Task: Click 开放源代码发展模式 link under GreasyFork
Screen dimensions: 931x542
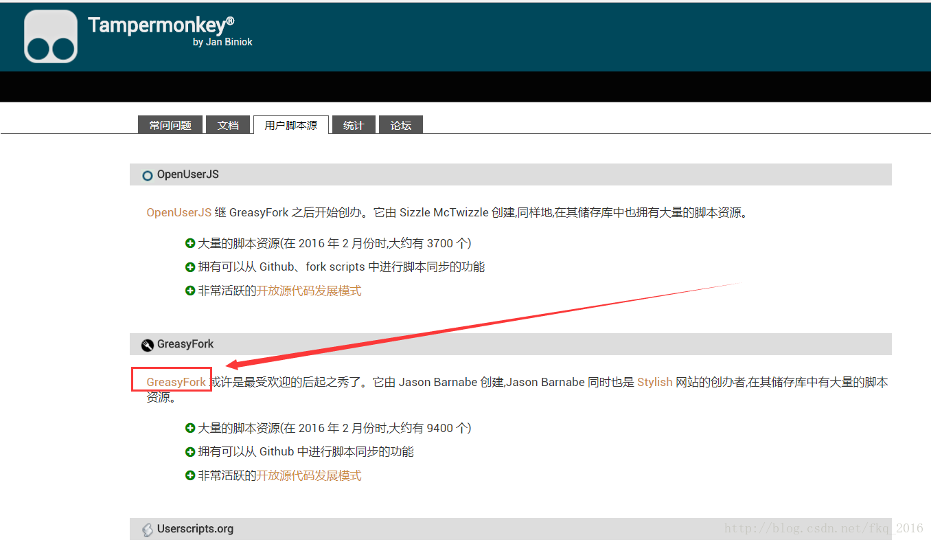Action: point(309,475)
